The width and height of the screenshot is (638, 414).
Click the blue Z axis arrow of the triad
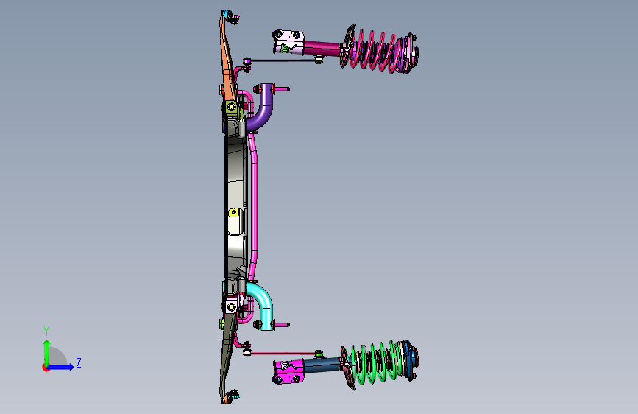61,367
